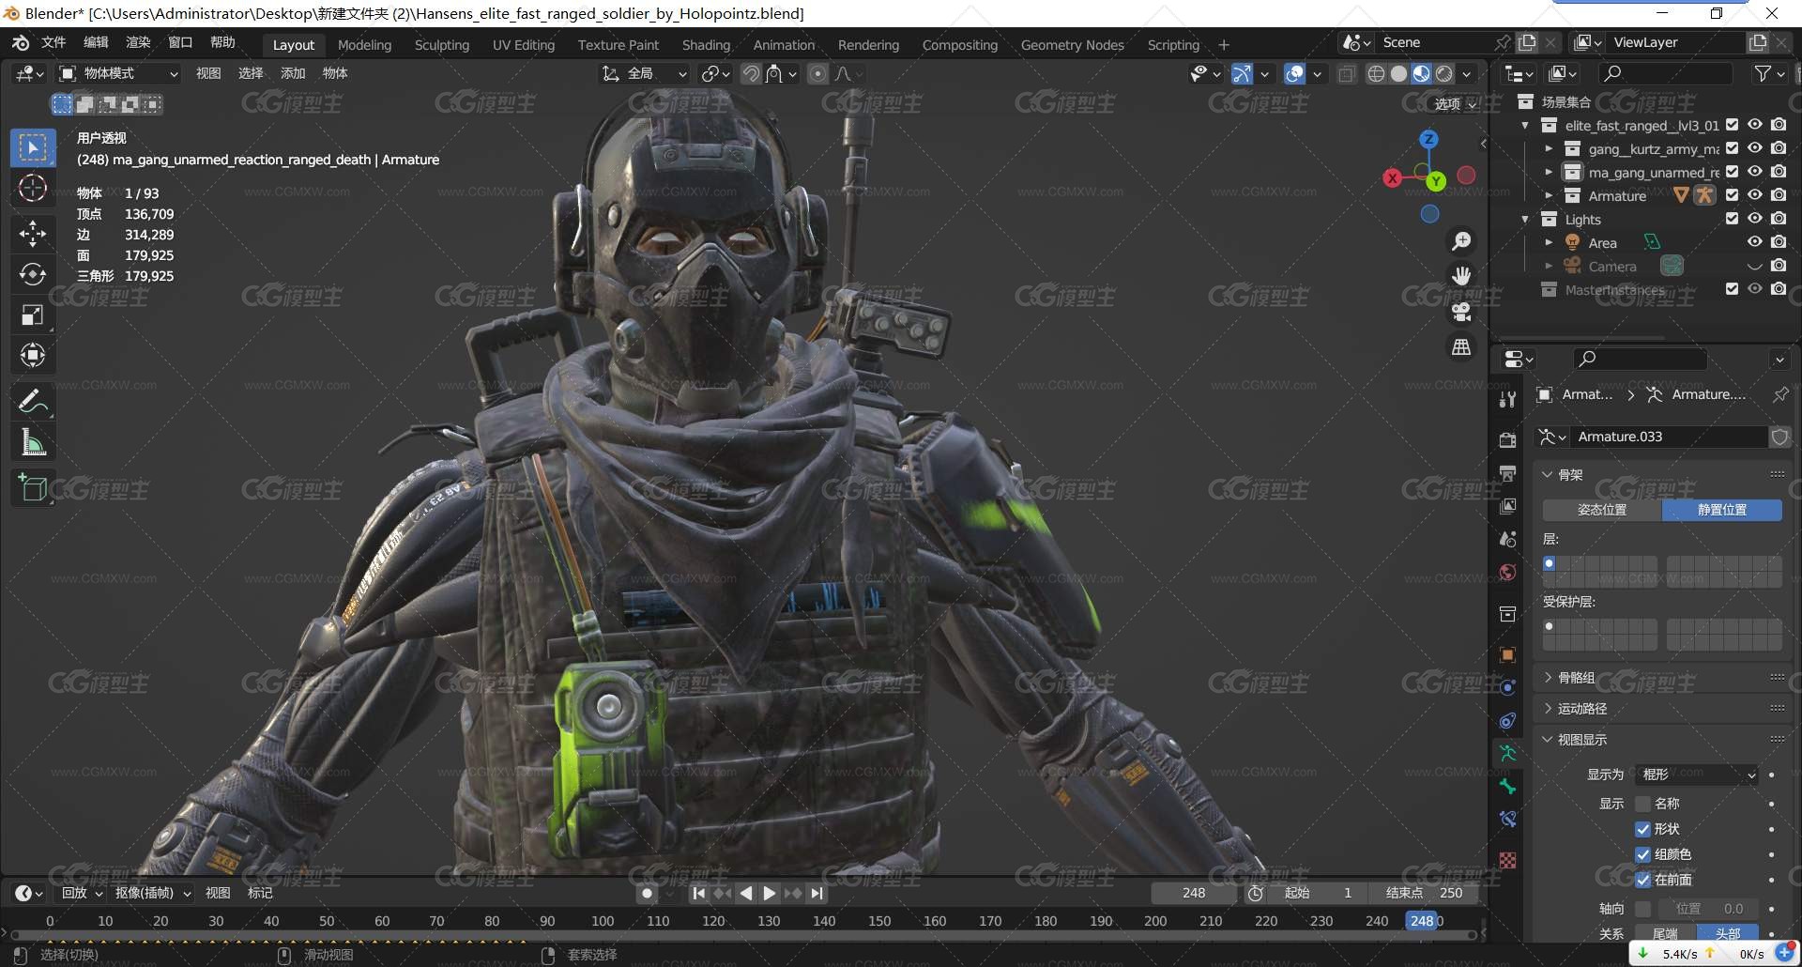
Task: Open the Output properties tab
Action: (x=1507, y=473)
